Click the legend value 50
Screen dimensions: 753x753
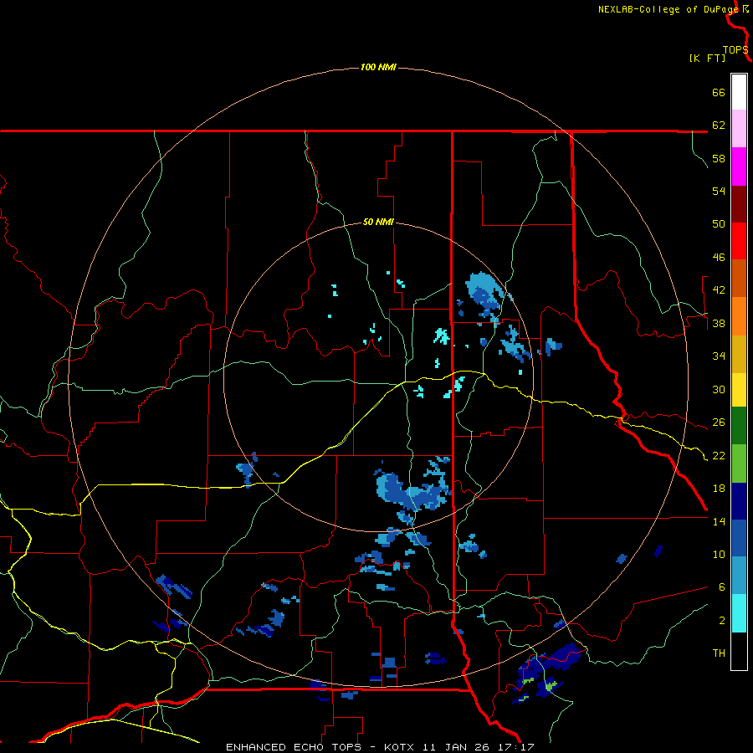point(719,224)
